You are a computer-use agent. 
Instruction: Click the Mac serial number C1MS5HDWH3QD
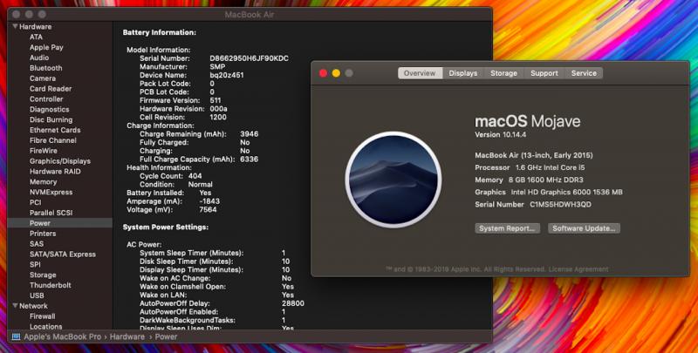click(x=560, y=204)
